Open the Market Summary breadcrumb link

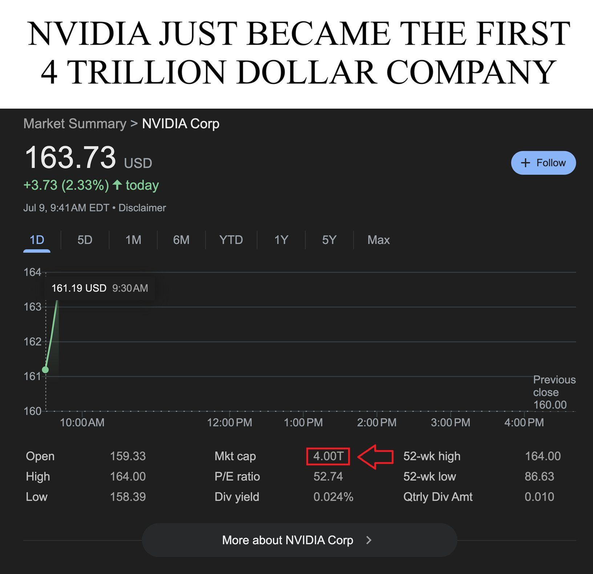(x=75, y=124)
